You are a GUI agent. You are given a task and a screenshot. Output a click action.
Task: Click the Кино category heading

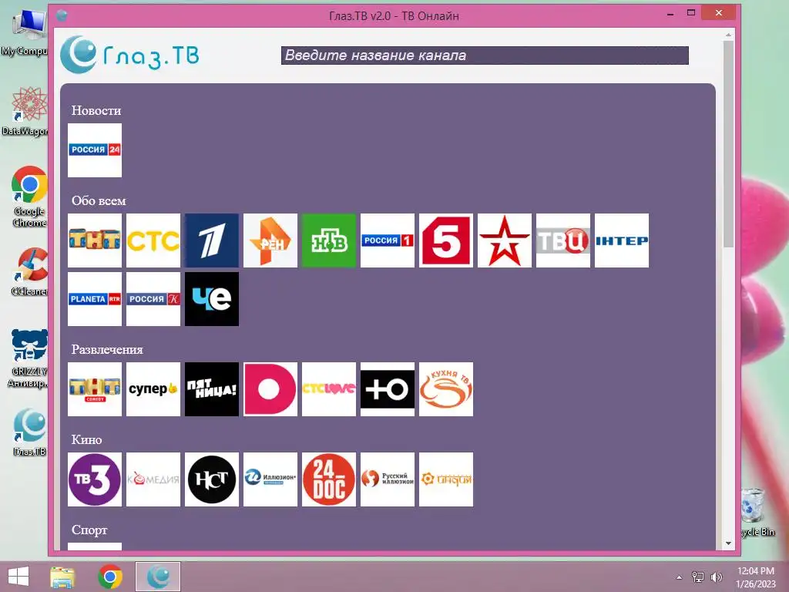click(x=86, y=439)
